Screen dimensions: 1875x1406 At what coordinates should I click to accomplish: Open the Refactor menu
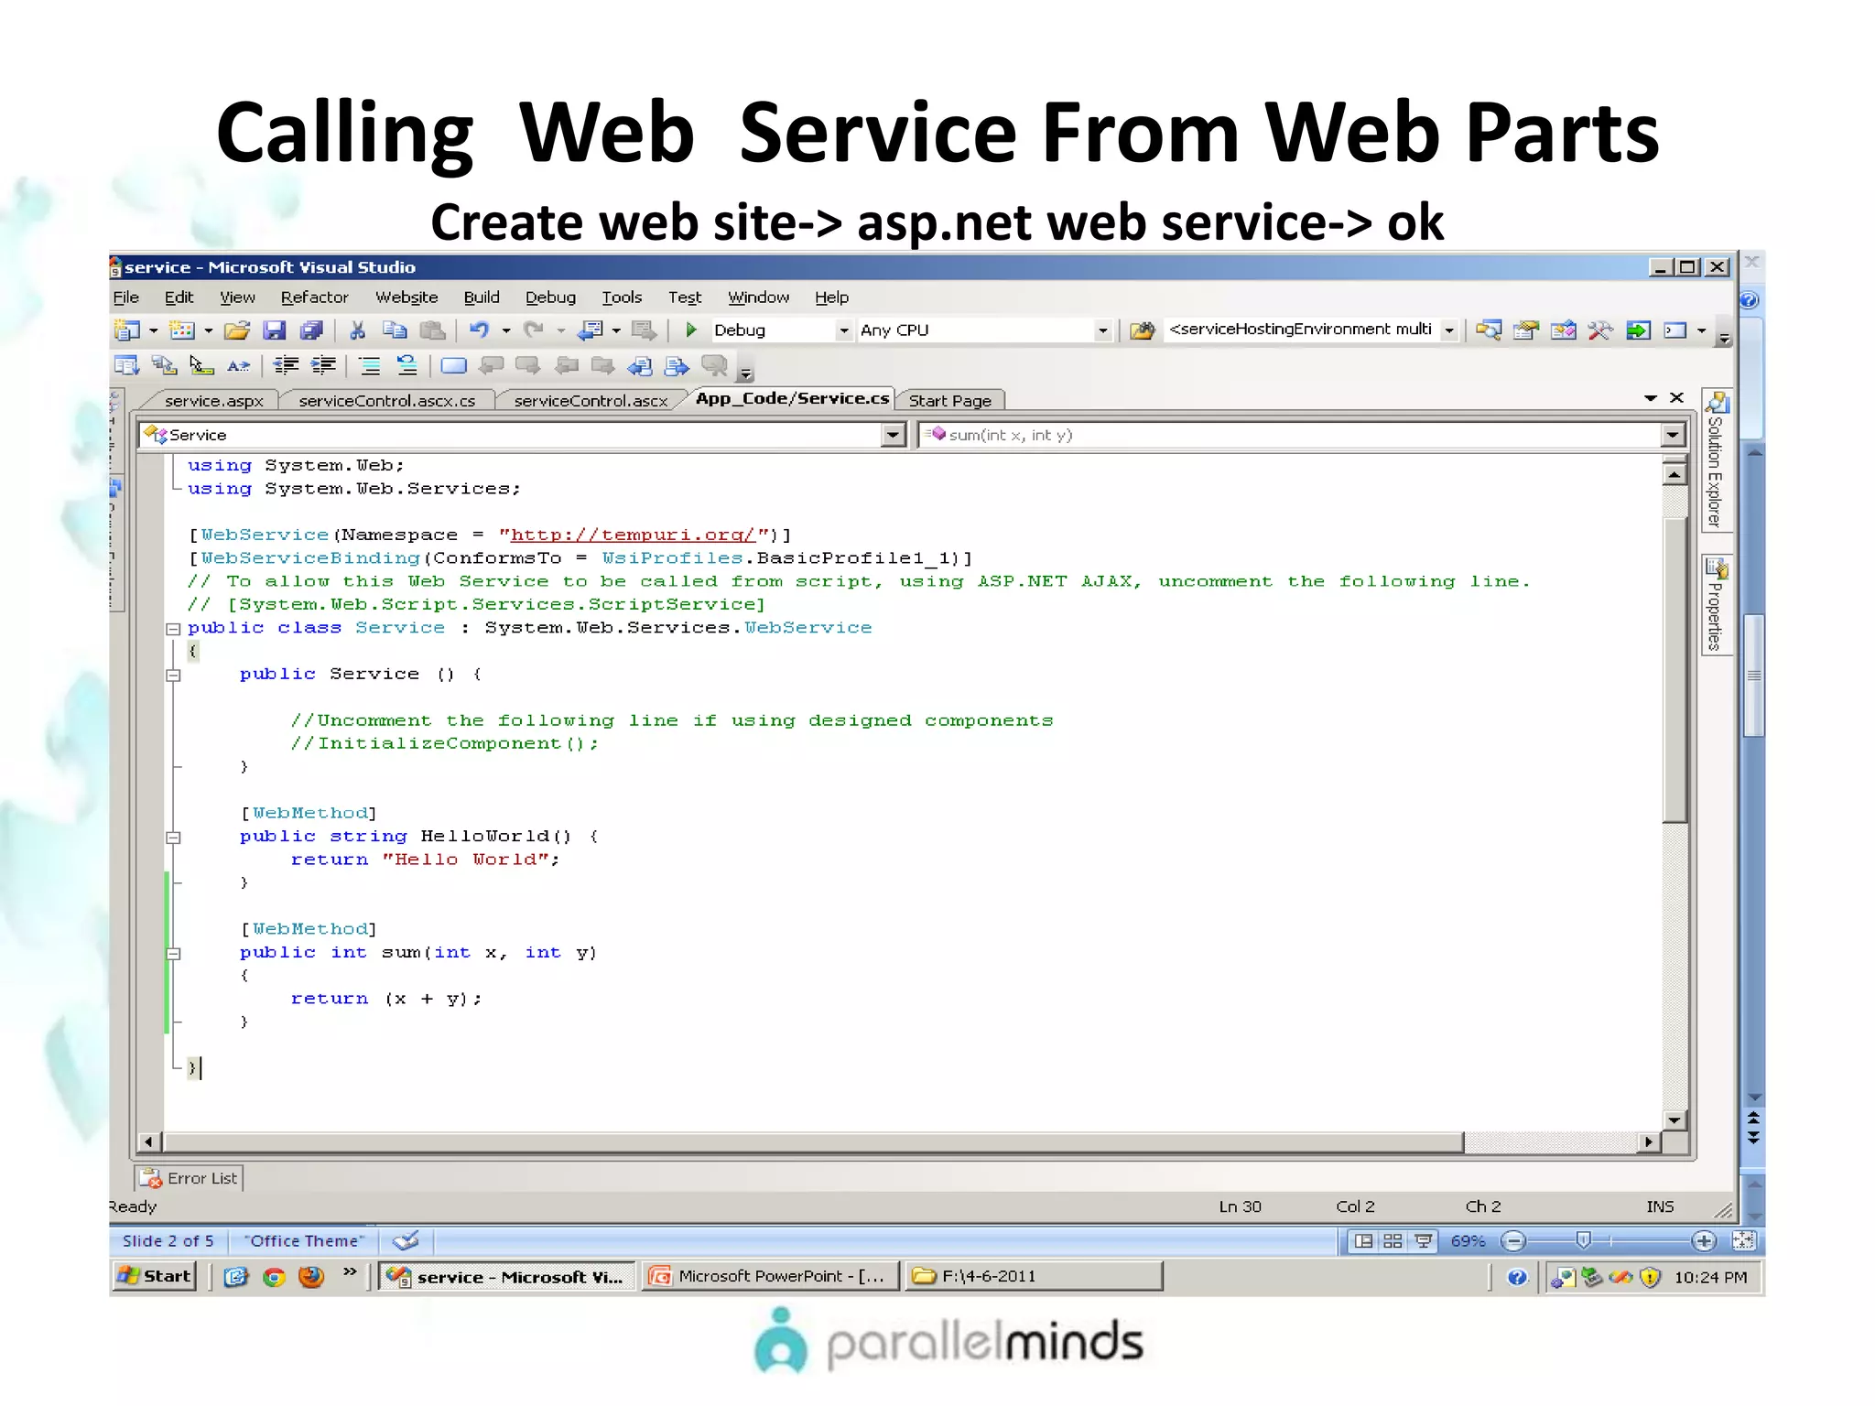(314, 297)
